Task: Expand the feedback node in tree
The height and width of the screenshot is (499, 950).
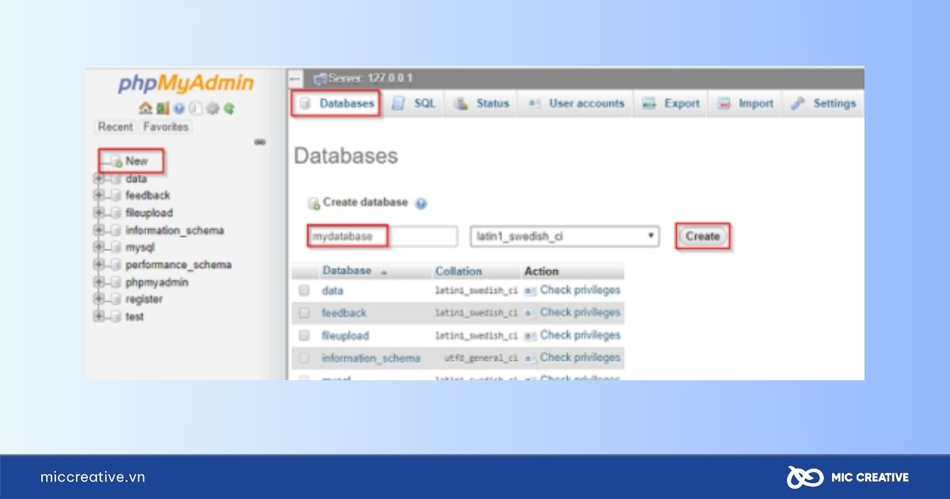Action: point(99,196)
